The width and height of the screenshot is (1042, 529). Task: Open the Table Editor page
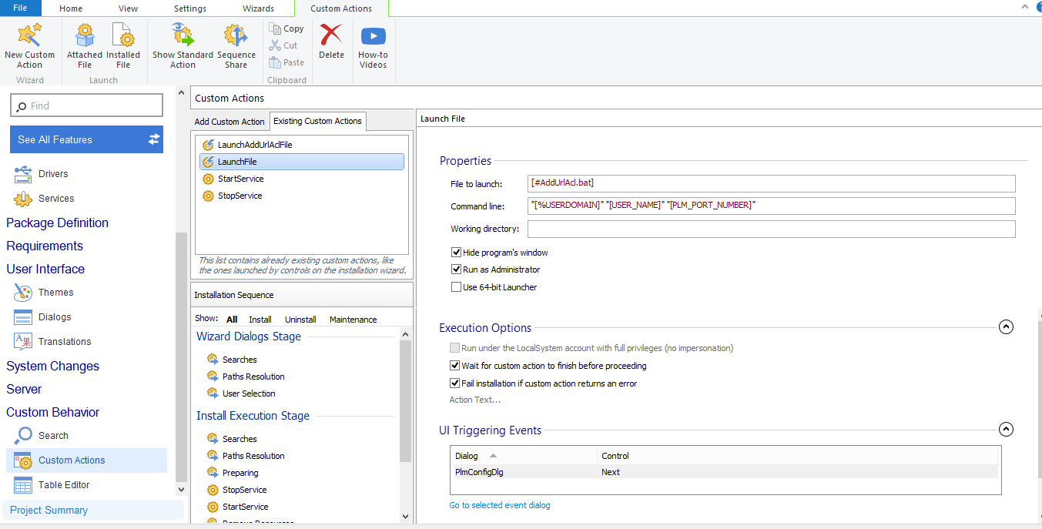(x=64, y=485)
